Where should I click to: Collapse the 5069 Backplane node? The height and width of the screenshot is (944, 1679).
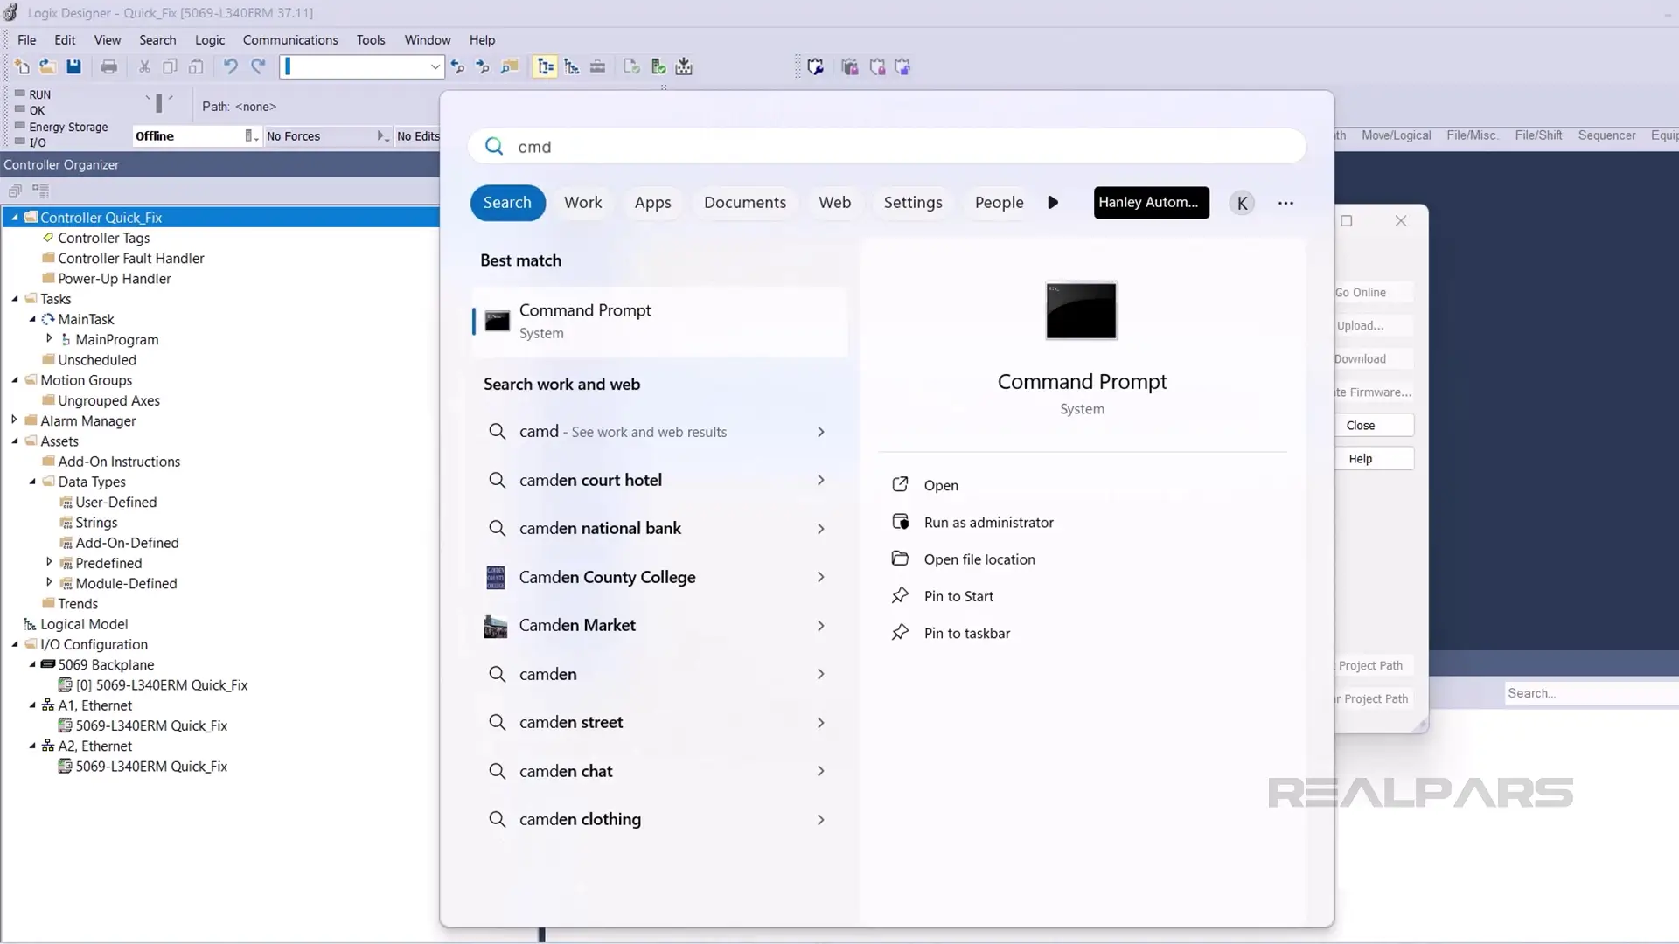[x=32, y=664]
